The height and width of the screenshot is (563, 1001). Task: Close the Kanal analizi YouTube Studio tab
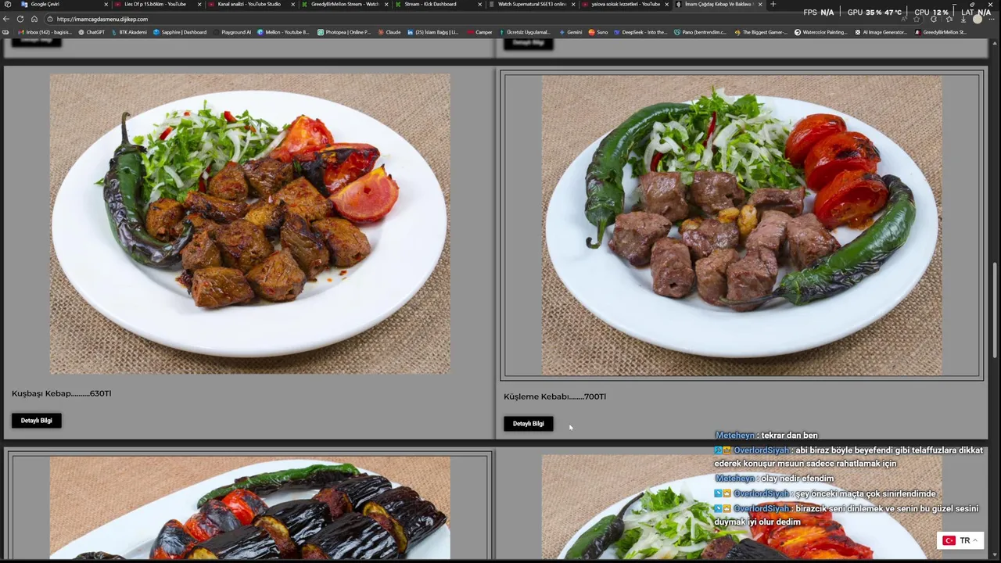[x=293, y=4]
